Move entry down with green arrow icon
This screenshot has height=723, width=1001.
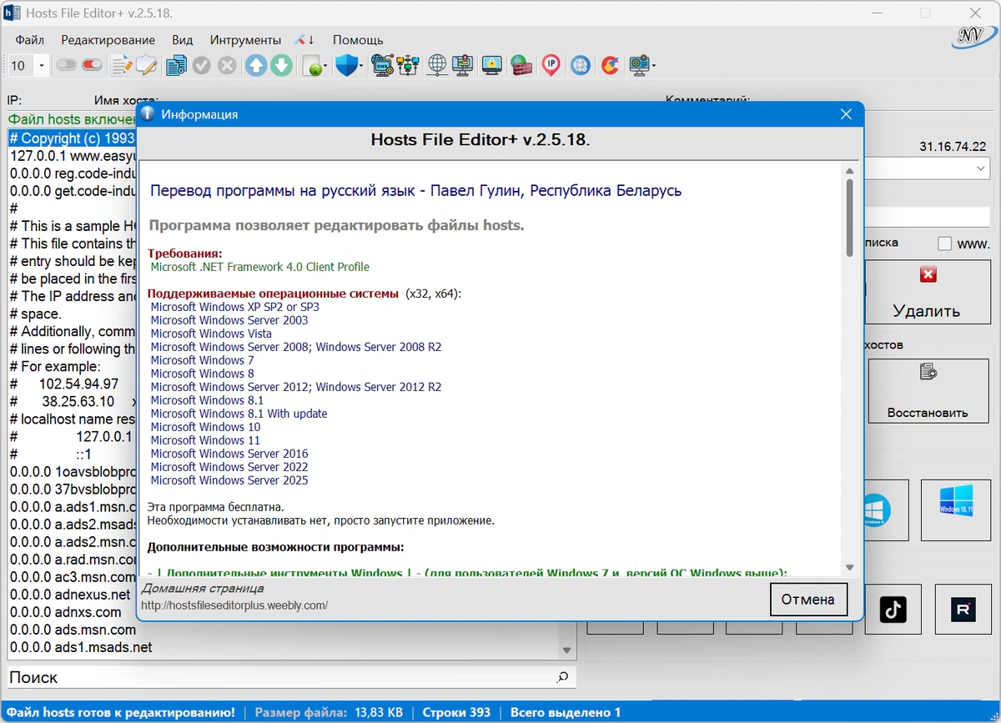point(281,65)
